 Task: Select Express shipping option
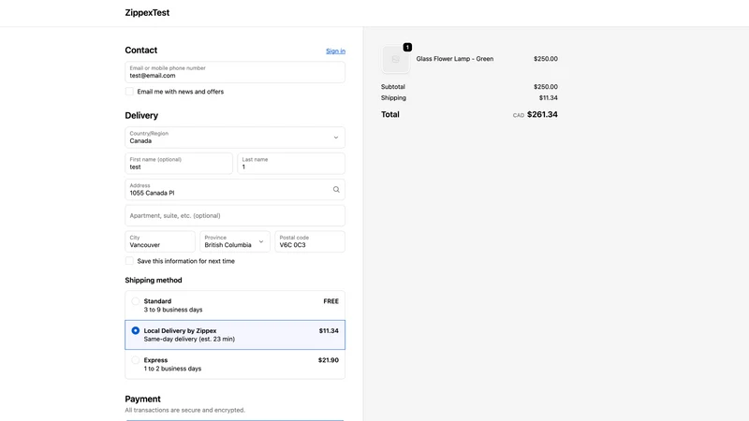tap(235, 364)
